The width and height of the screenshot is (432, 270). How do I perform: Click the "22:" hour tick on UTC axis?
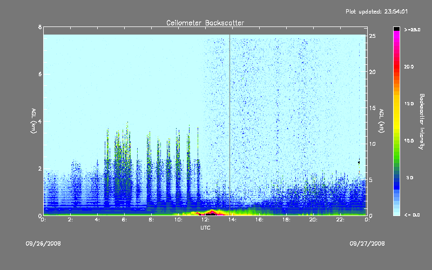click(341, 220)
